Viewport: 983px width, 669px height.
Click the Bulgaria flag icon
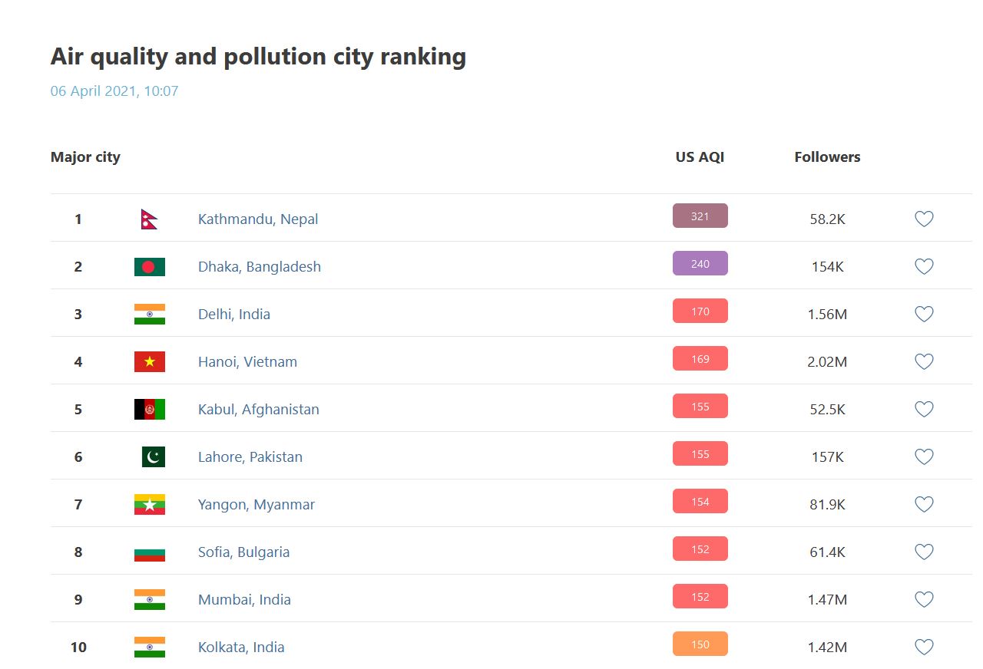[x=150, y=552]
